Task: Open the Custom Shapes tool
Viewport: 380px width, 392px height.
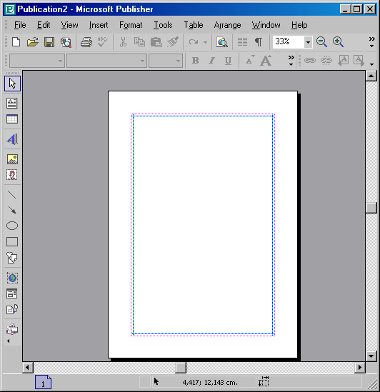Action: (x=12, y=258)
